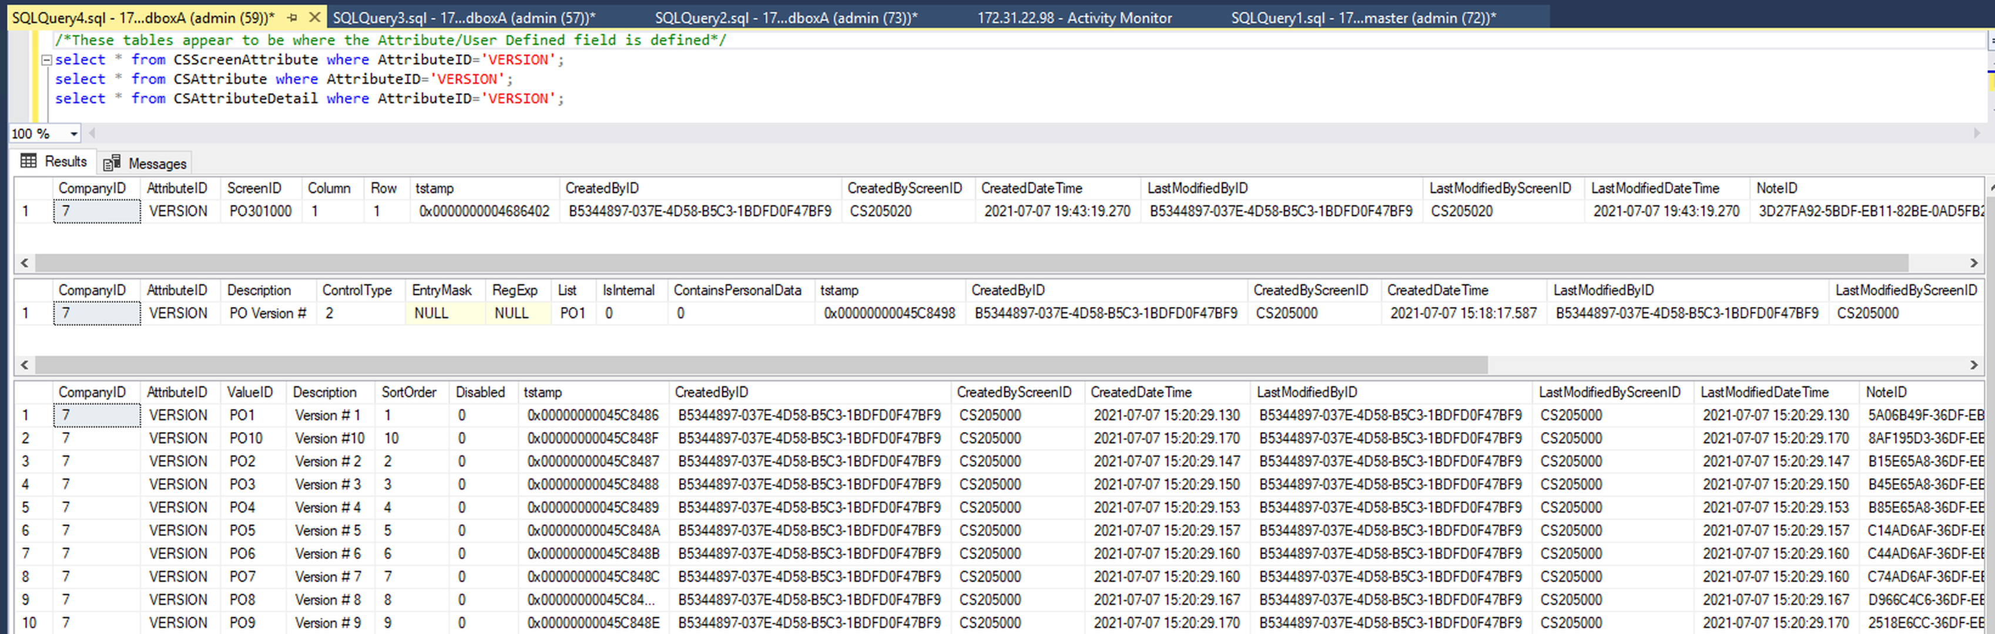Click right arrow of second grid scrollbar
The height and width of the screenshot is (634, 1995).
pyautogui.click(x=1973, y=365)
